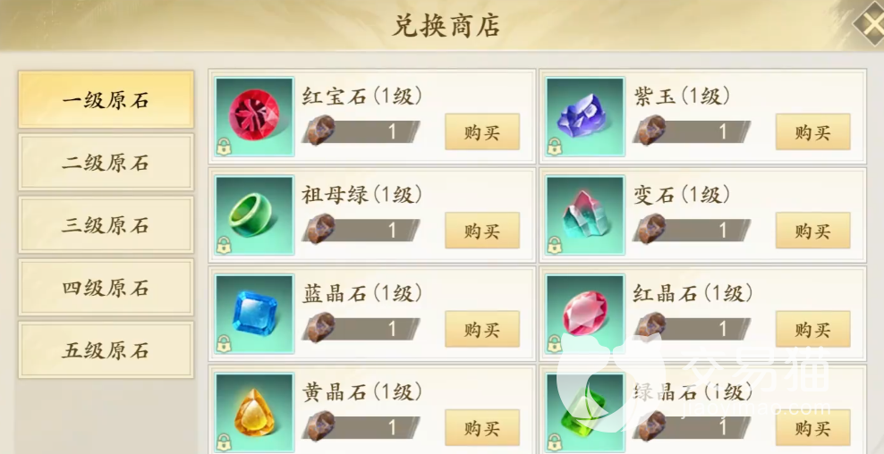The height and width of the screenshot is (454, 884).
Task: Select the Blue Crystal (蓝晶石) gem icon
Action: pyautogui.click(x=254, y=314)
